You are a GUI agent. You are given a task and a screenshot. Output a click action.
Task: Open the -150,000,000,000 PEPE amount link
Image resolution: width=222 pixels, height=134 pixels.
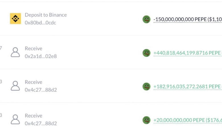pyautogui.click(x=188, y=19)
